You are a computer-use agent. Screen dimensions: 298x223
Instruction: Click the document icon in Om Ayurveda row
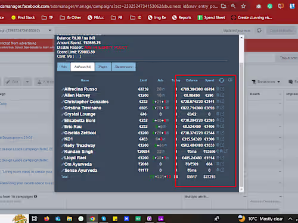218,164
